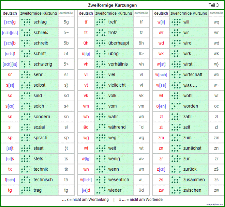Image resolution: width=225 pixels, height=207 pixels.
Task: Click on 'technik'
Action: (x=41, y=169)
